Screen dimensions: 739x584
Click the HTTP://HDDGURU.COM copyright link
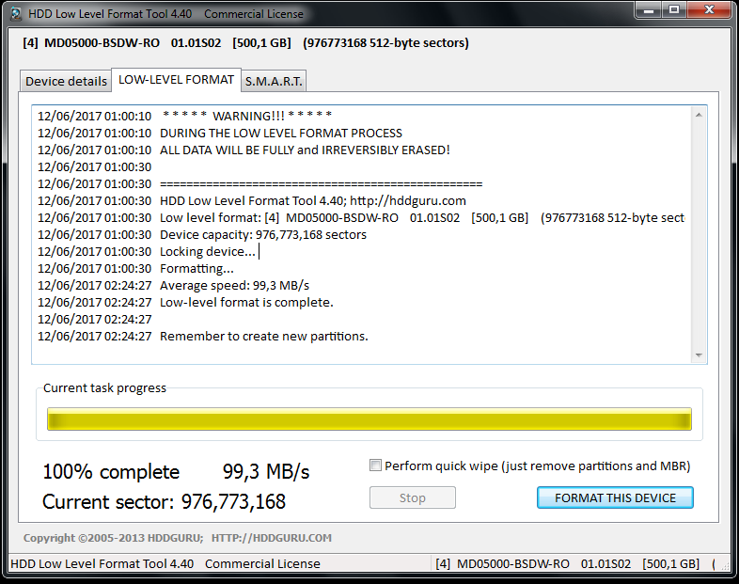coord(272,538)
